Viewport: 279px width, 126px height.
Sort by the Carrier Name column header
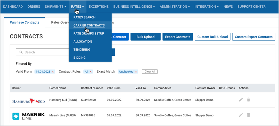[58, 88]
